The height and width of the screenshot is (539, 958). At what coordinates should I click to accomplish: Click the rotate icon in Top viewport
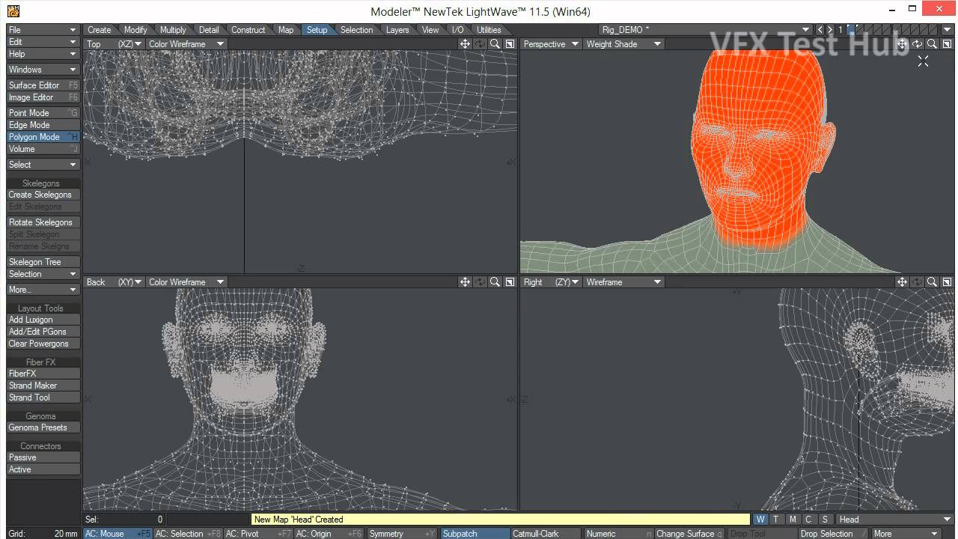[x=480, y=44]
